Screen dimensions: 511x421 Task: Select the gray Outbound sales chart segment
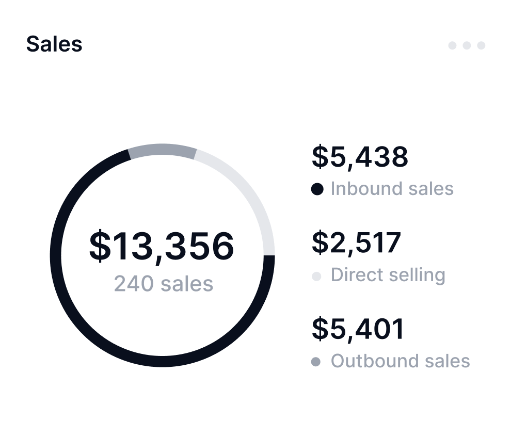[x=163, y=150]
